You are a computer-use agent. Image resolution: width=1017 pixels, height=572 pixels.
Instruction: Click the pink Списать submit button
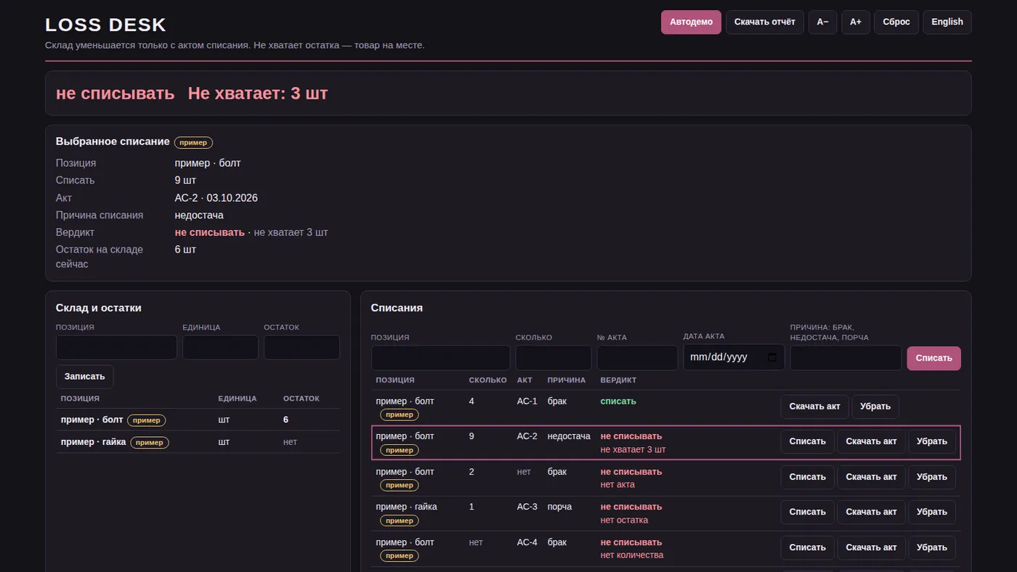click(x=933, y=358)
